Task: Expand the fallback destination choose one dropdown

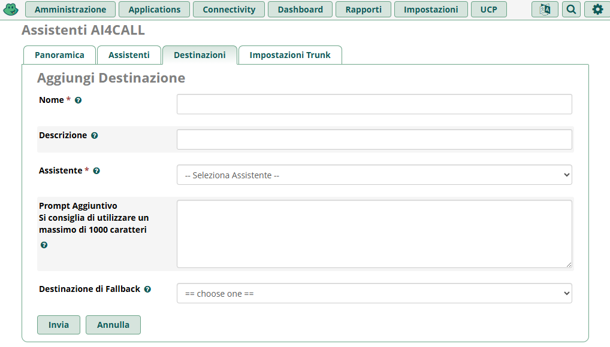Action: [x=374, y=293]
